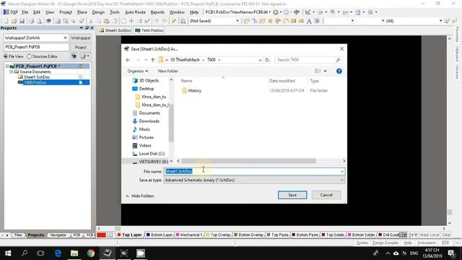Click Bottom Layer blue color swatch
Image resolution: width=462 pixels, height=260 pixels.
tap(148, 235)
